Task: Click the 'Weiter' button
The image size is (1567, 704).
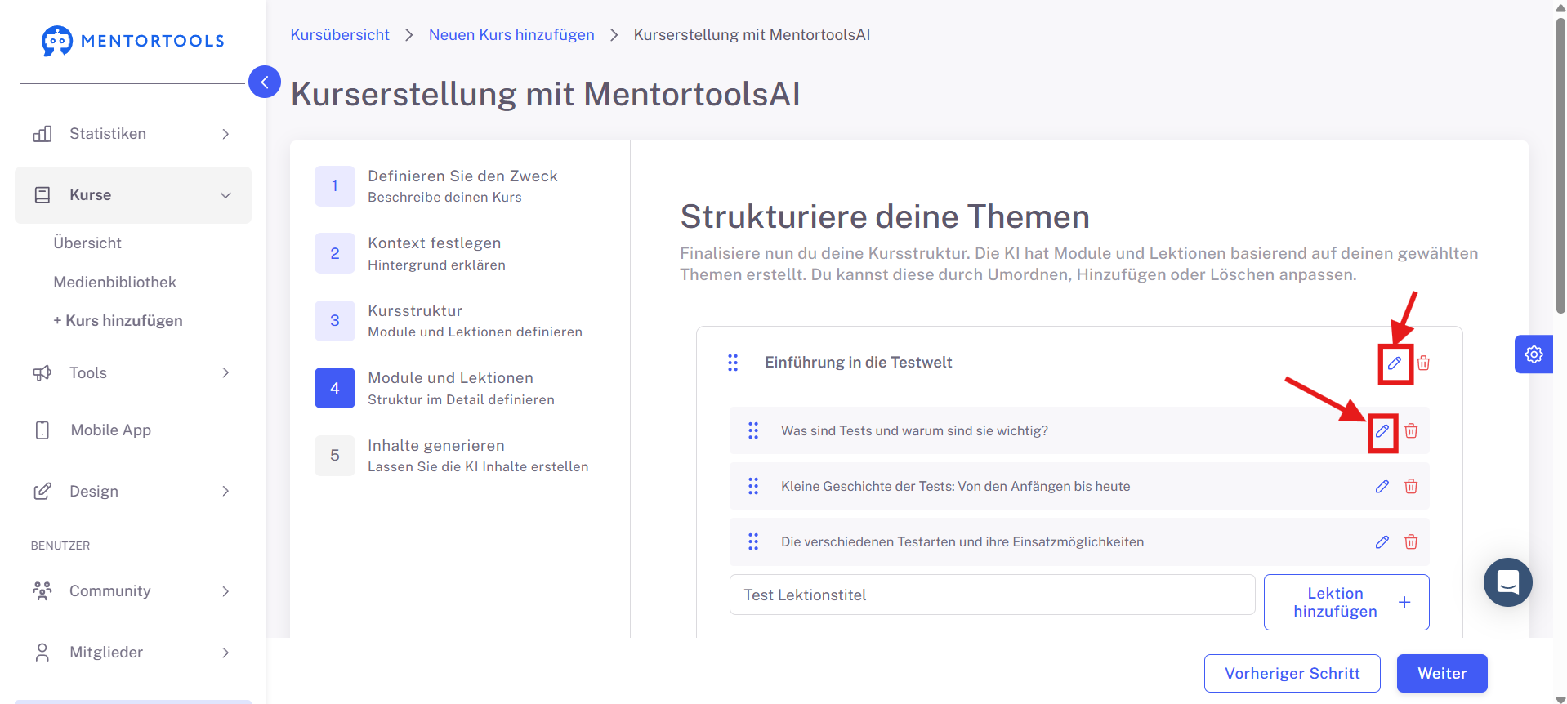Action: coord(1442,674)
